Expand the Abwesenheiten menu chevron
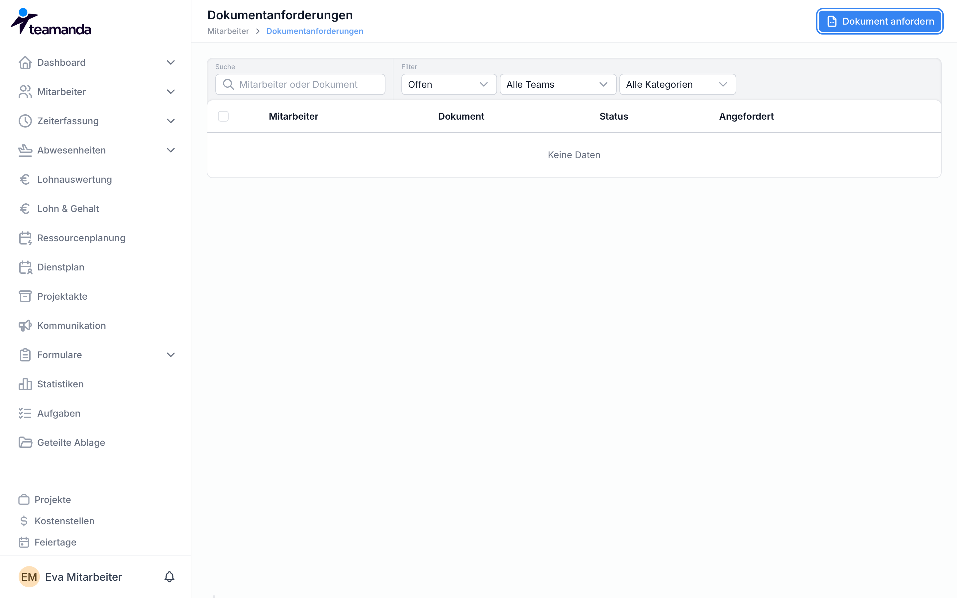Screen dimensions: 957x598 point(171,150)
